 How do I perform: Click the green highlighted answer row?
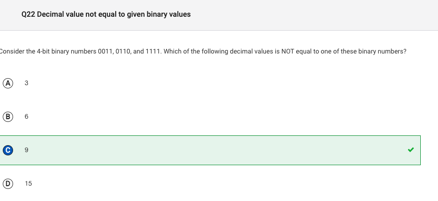click(210, 150)
